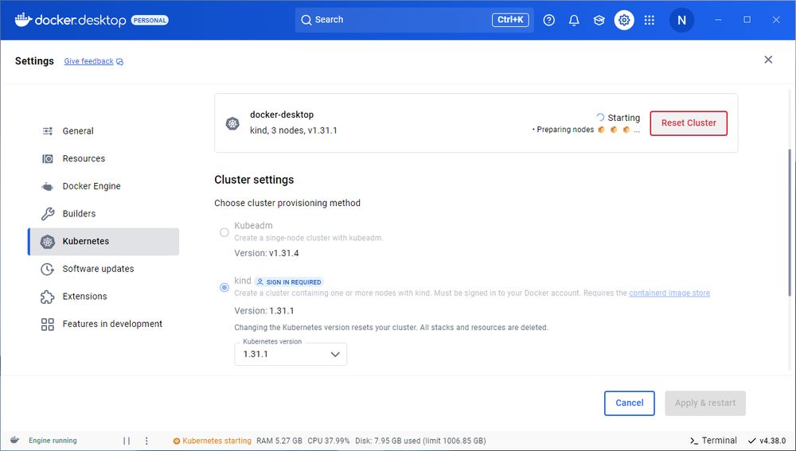Screen dimensions: 796x451
Task: Click the Docker whale logo in title bar
Action: tap(23, 20)
